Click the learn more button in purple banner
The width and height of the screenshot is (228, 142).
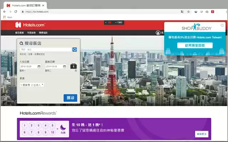pos(202,134)
